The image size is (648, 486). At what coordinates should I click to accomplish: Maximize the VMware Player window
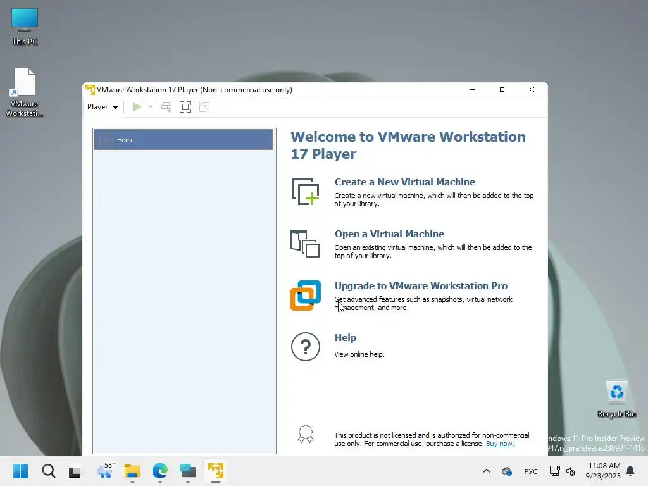coord(502,90)
